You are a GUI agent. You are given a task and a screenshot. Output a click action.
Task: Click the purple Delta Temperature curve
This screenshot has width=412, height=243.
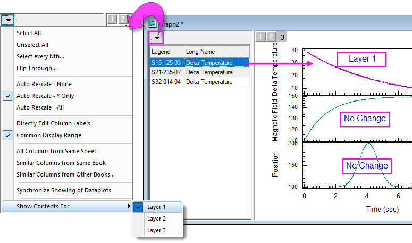pos(340,73)
